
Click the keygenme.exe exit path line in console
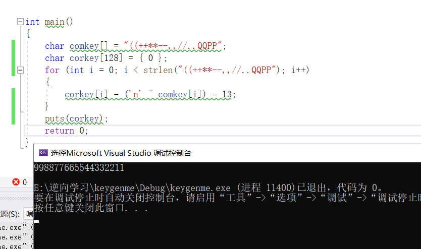(208, 188)
